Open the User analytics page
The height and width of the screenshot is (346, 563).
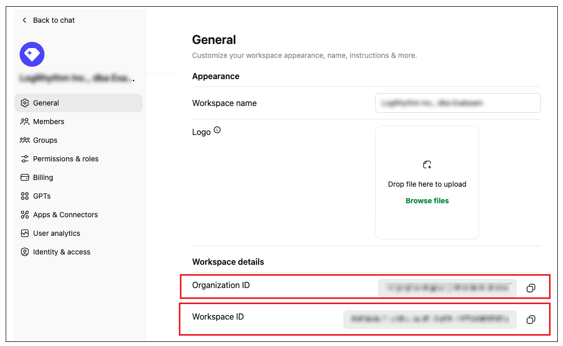pyautogui.click(x=56, y=233)
